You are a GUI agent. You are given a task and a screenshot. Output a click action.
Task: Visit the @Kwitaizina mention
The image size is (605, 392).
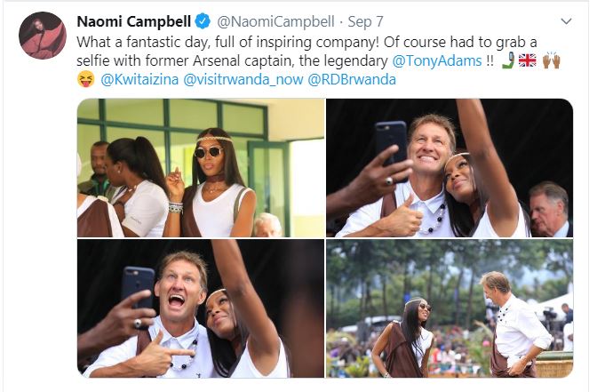tap(139, 80)
